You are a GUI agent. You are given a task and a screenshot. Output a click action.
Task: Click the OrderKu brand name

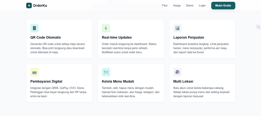click(x=40, y=5)
